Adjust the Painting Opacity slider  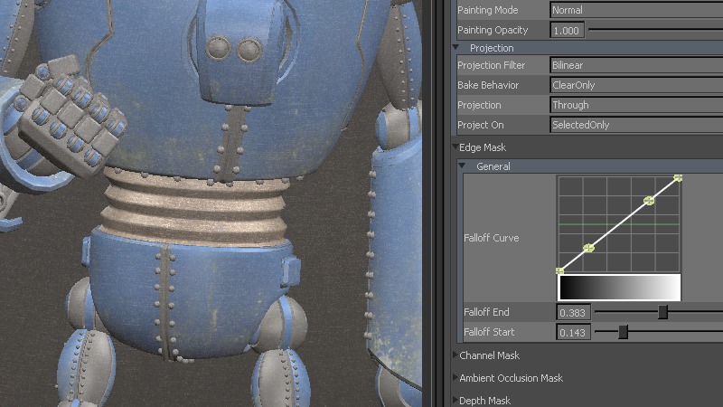(x=656, y=30)
